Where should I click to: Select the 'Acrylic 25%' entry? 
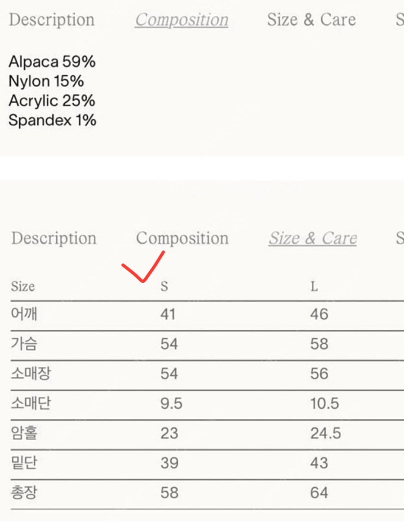click(x=52, y=101)
